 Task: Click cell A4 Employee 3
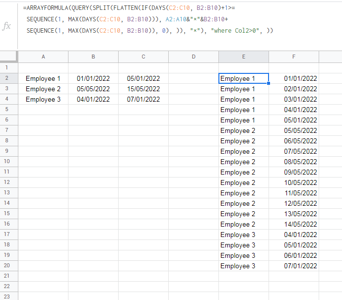click(x=43, y=99)
